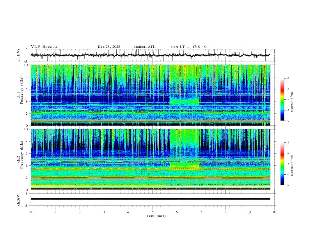The image size is (309, 238).
Task: Select the "Dec.25, 2025" date text
Action: tap(109, 47)
